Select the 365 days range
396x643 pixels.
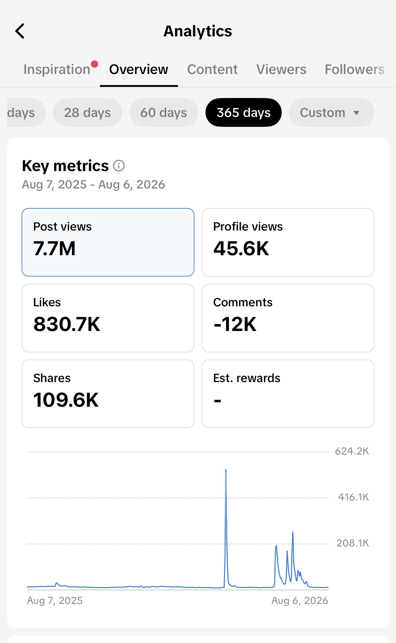(x=244, y=112)
